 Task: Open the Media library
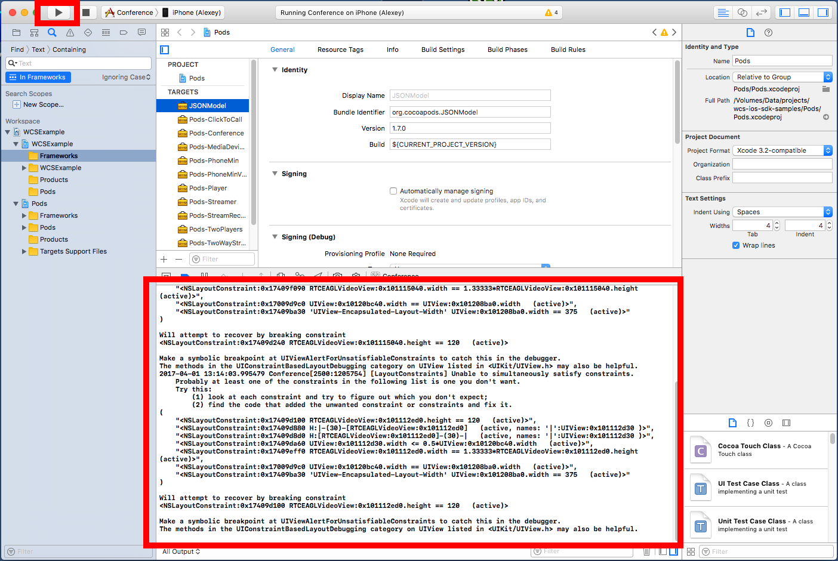[x=786, y=423]
